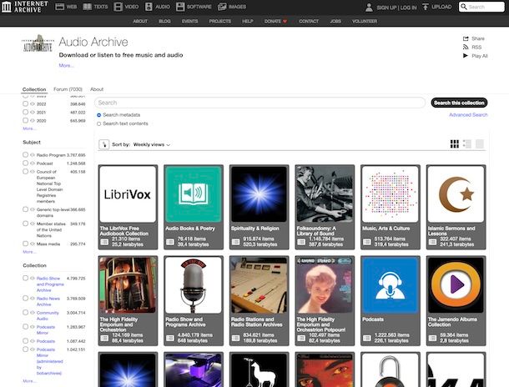
Task: Open the Community Audio filter link
Action: 48,315
